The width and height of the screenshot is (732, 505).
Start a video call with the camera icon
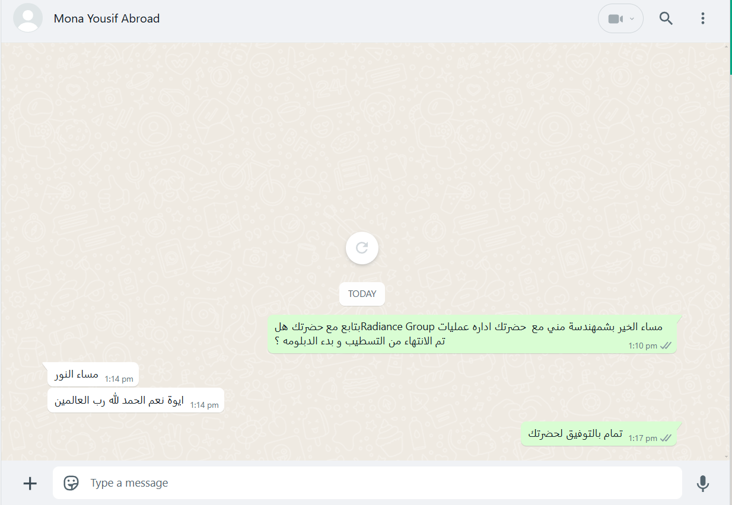(x=615, y=19)
